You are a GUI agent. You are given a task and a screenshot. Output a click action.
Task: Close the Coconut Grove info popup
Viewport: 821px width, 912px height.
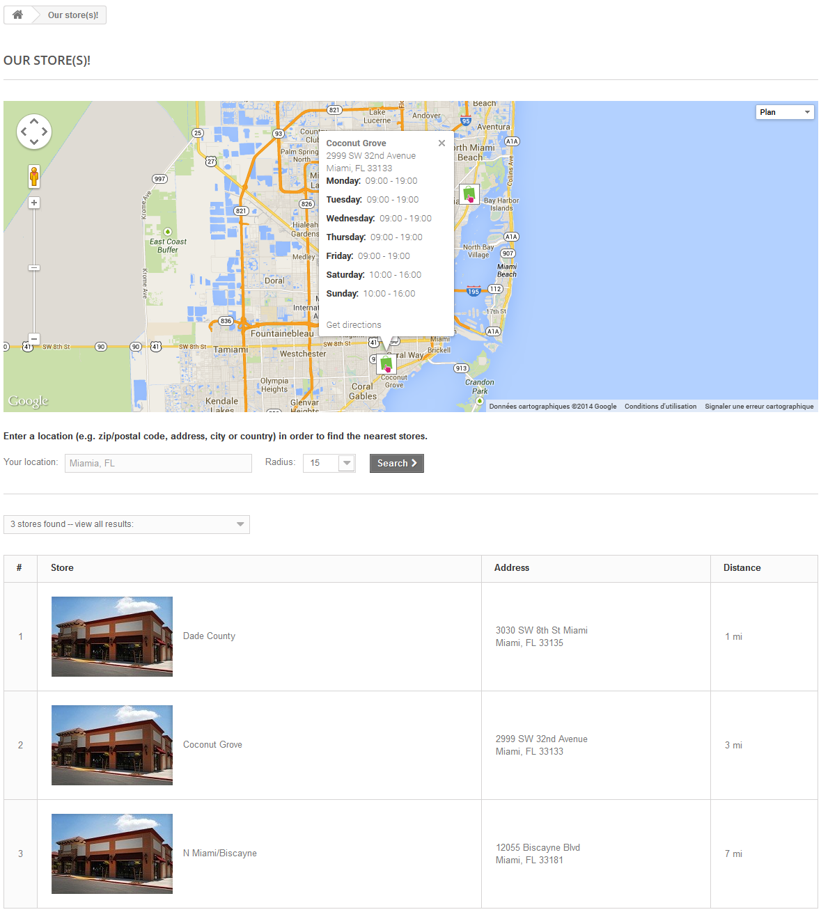(441, 143)
